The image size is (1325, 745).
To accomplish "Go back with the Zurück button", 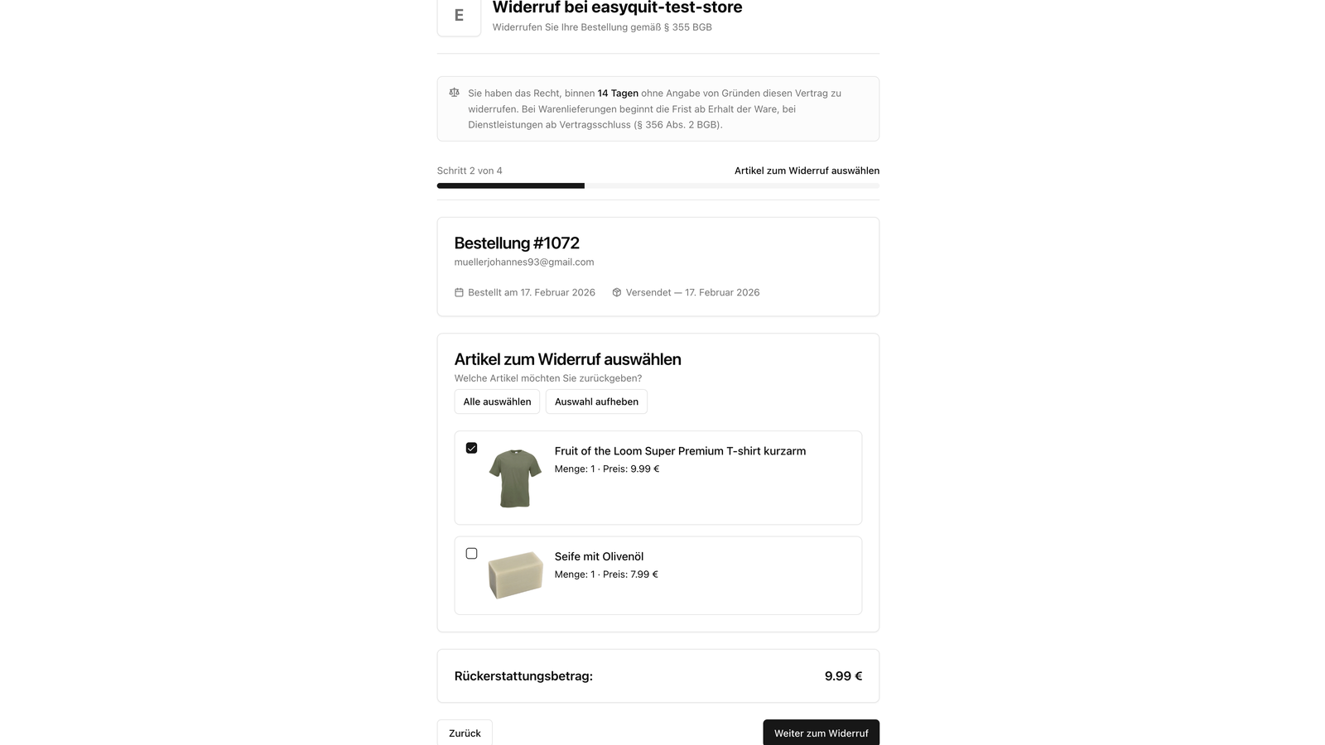I will click(x=465, y=733).
